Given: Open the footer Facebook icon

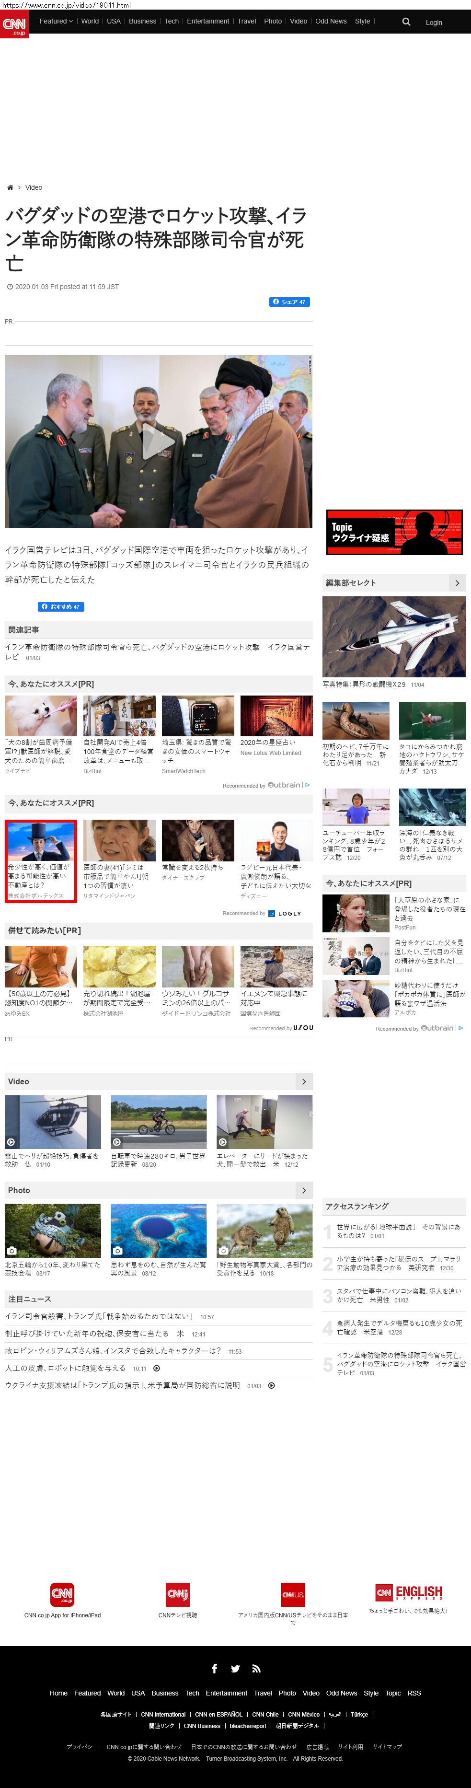Looking at the screenshot, I should click(x=214, y=1669).
